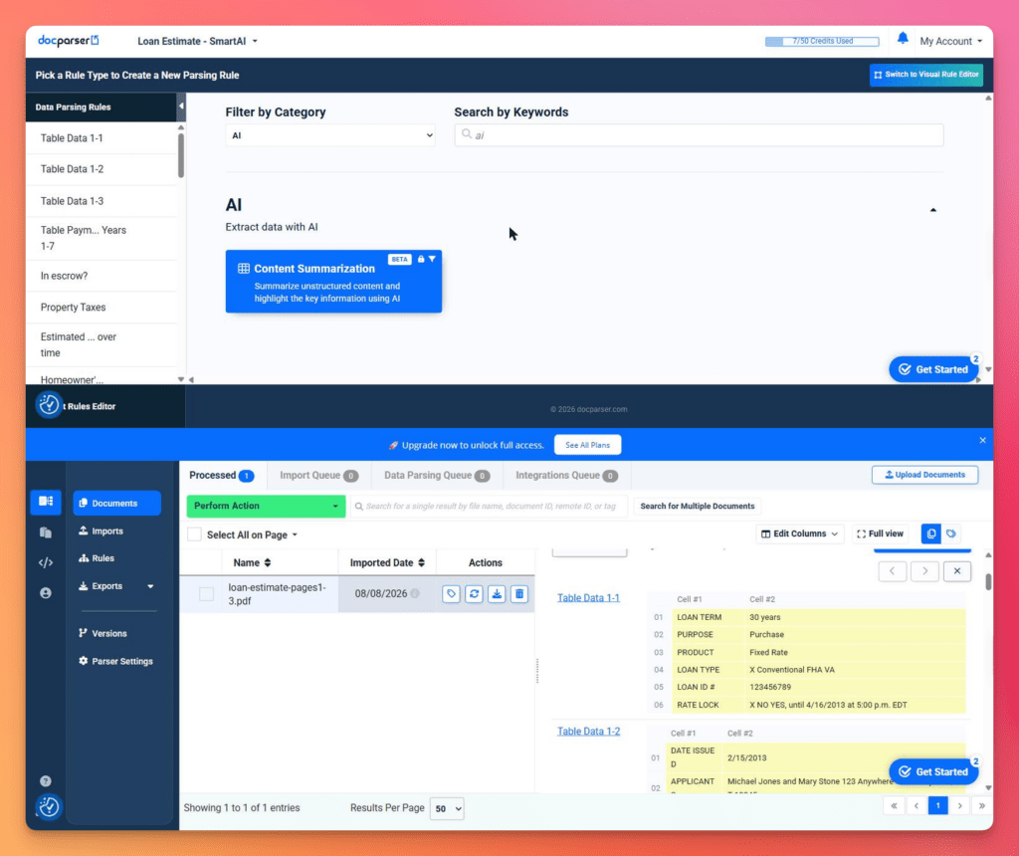Screen dimensions: 1019x856
Task: Expand the Exports submenu caret
Action: click(x=151, y=586)
